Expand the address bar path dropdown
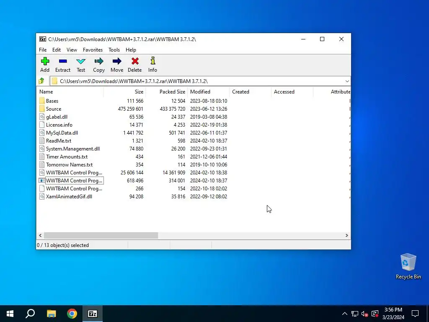Image resolution: width=429 pixels, height=322 pixels. click(x=347, y=81)
